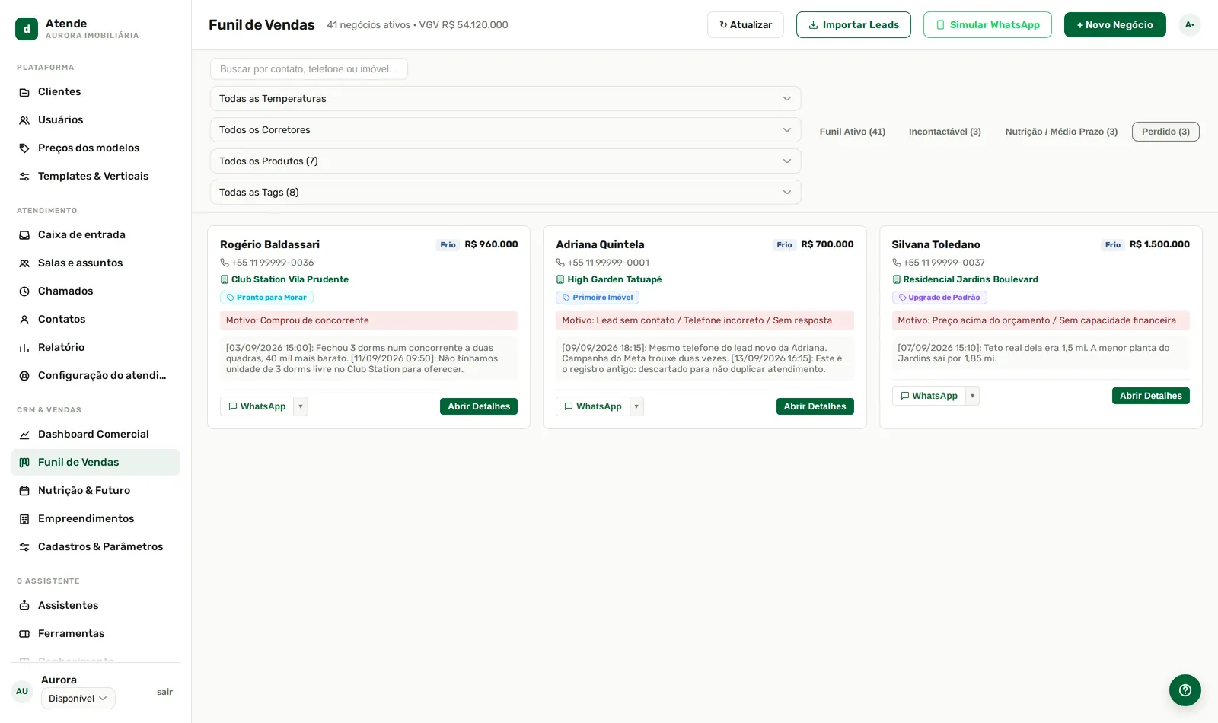Open the Todas as Tags (8) filter

coord(505,193)
